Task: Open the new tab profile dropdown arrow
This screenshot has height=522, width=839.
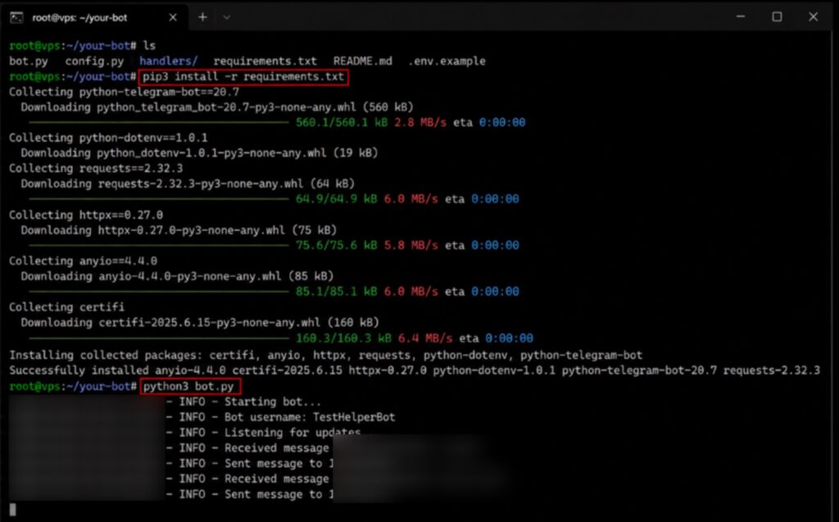Action: pyautogui.click(x=227, y=17)
